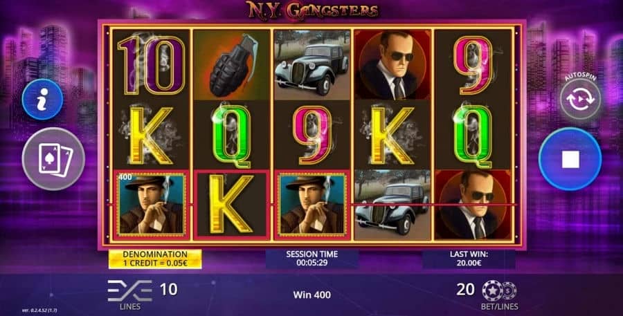Click the vintage car symbol in top row
Viewport: 623px width, 316px height.
[x=312, y=65]
